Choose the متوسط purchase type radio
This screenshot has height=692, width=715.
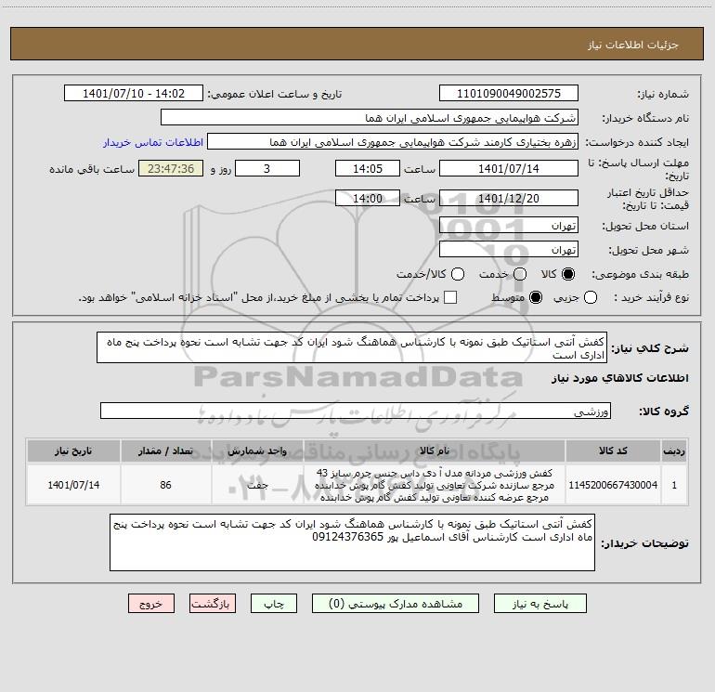tap(536, 297)
